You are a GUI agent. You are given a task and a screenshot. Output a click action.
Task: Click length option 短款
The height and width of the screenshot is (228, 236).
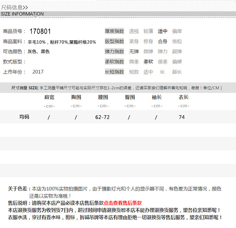(134, 72)
